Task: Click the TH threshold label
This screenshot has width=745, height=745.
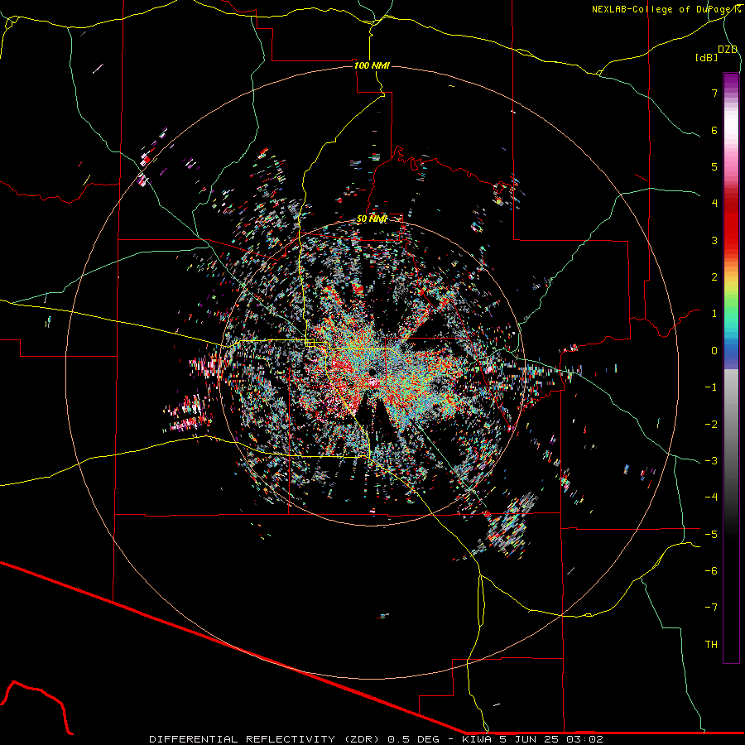Action: point(711,645)
